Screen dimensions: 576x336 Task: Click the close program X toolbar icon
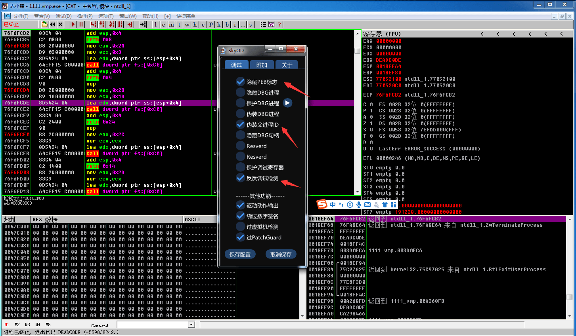61,25
